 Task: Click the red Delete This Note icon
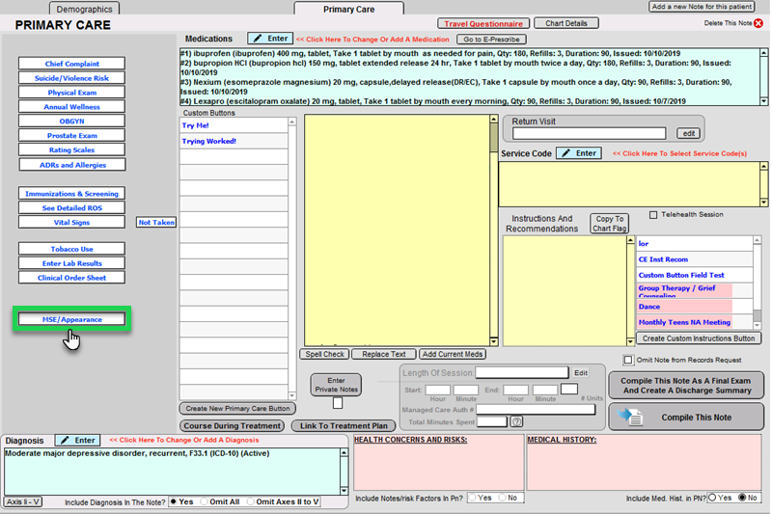(758, 22)
